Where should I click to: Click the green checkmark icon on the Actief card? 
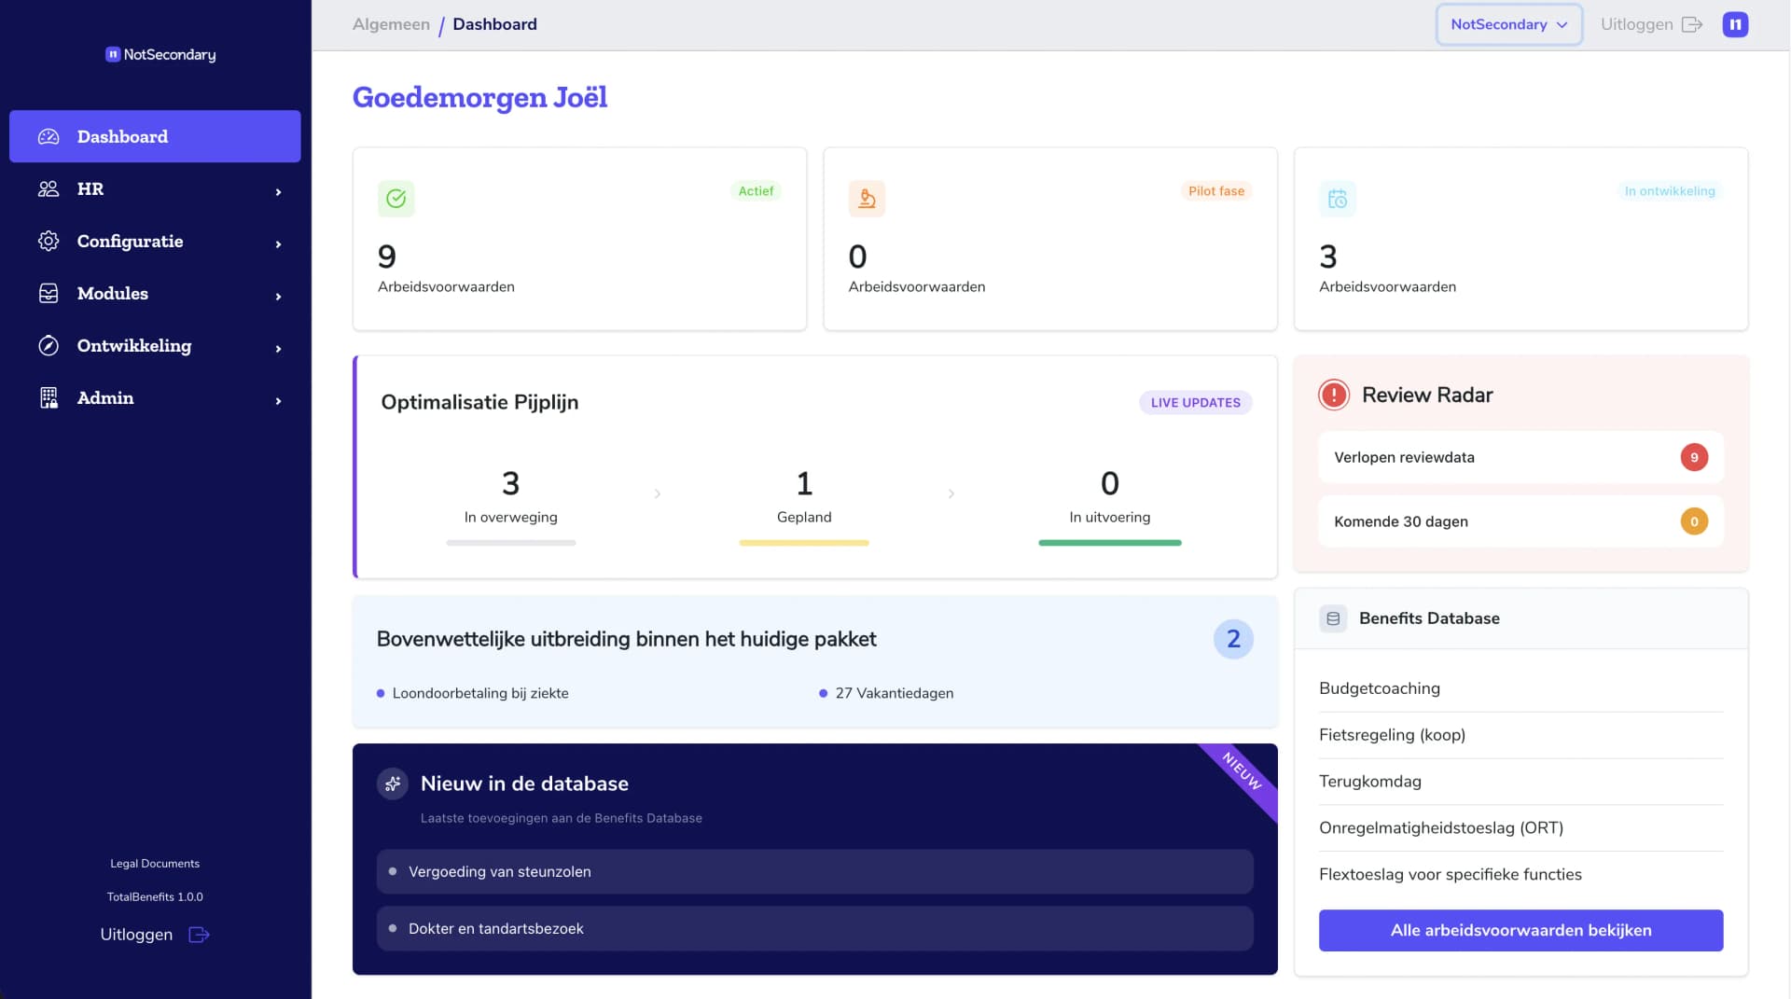pos(396,198)
